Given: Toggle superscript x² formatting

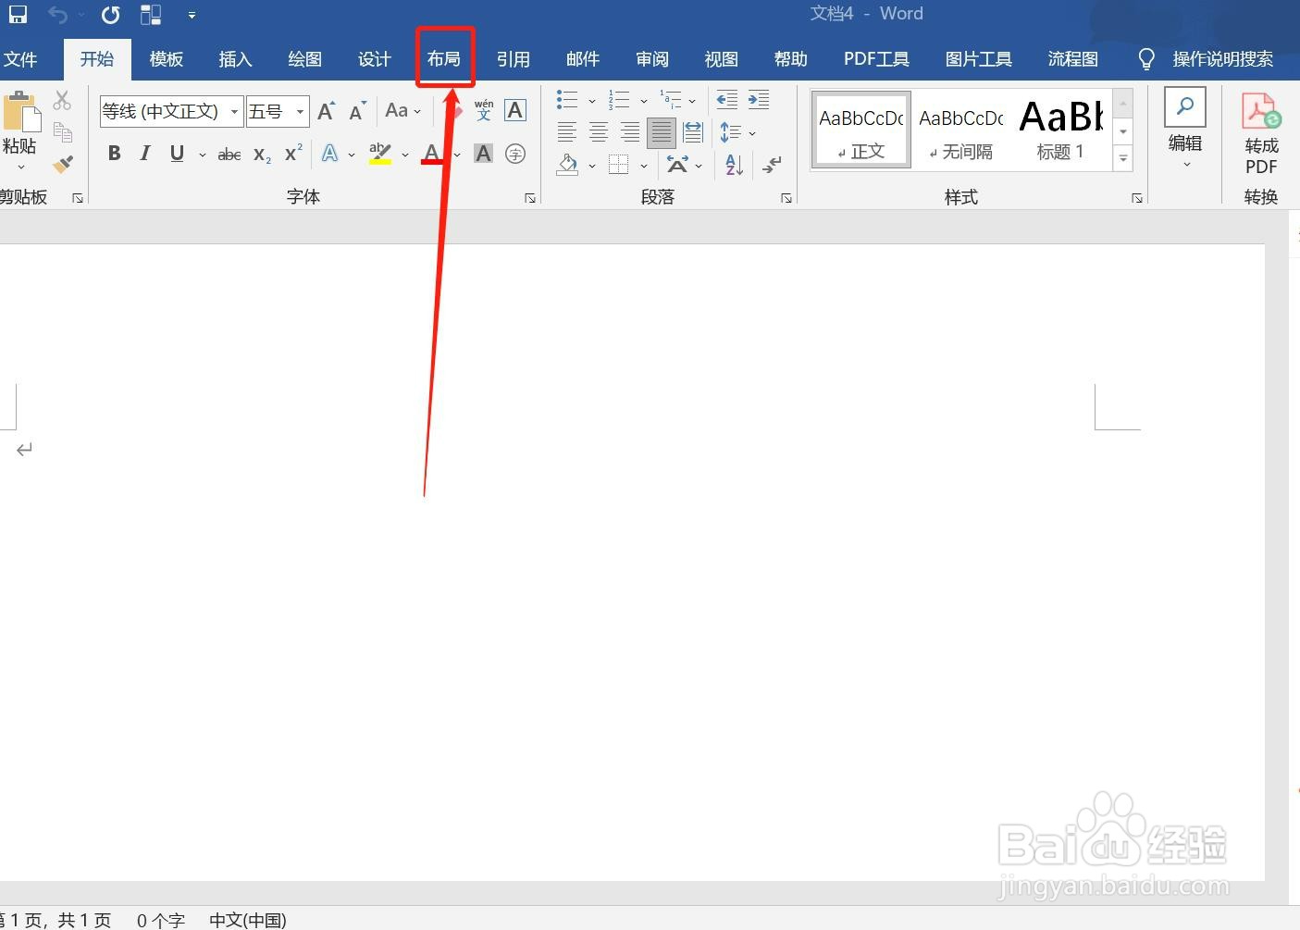Looking at the screenshot, I should click(293, 154).
